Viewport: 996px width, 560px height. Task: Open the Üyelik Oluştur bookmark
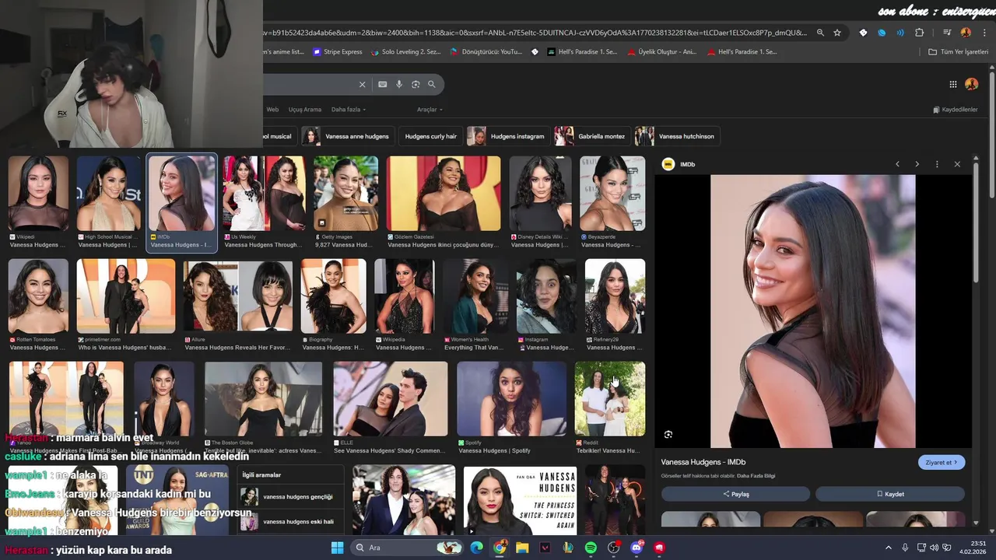661,52
